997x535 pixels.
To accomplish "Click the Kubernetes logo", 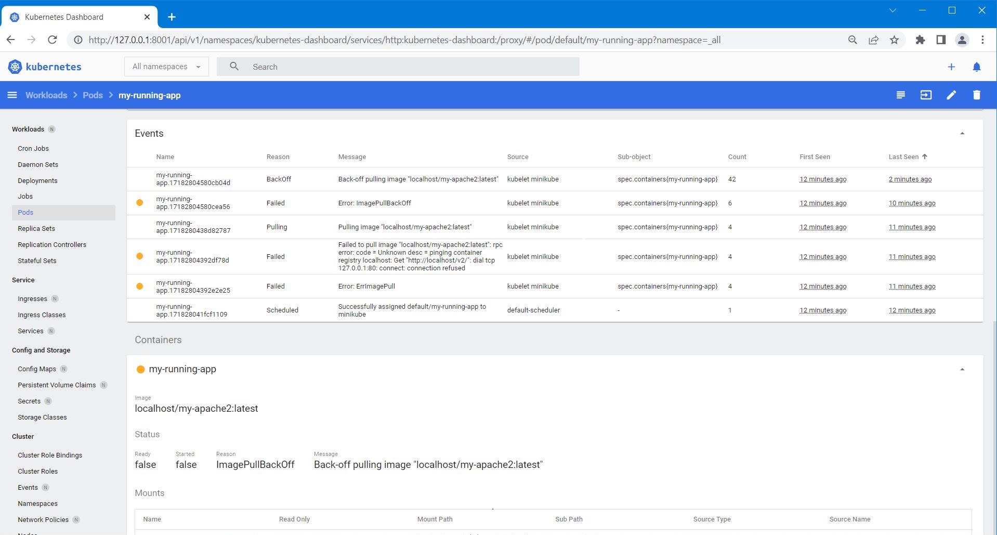I will [45, 67].
